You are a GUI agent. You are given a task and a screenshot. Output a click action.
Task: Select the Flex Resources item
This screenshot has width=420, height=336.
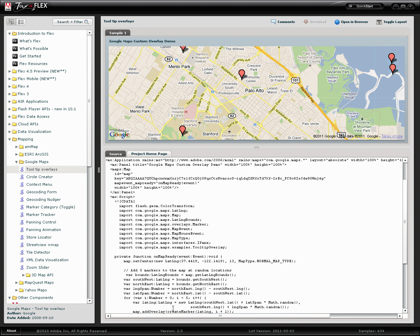[33, 64]
